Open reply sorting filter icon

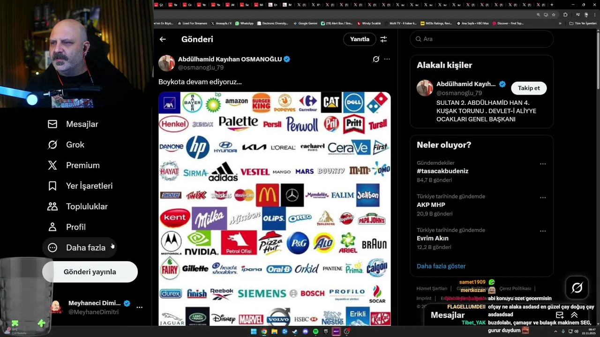(383, 39)
